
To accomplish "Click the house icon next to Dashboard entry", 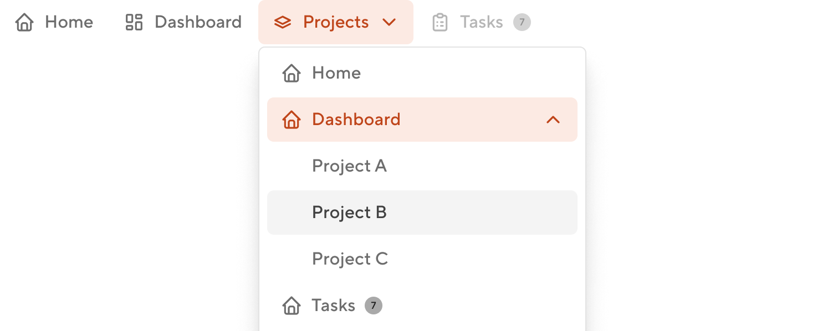I will coord(292,120).
